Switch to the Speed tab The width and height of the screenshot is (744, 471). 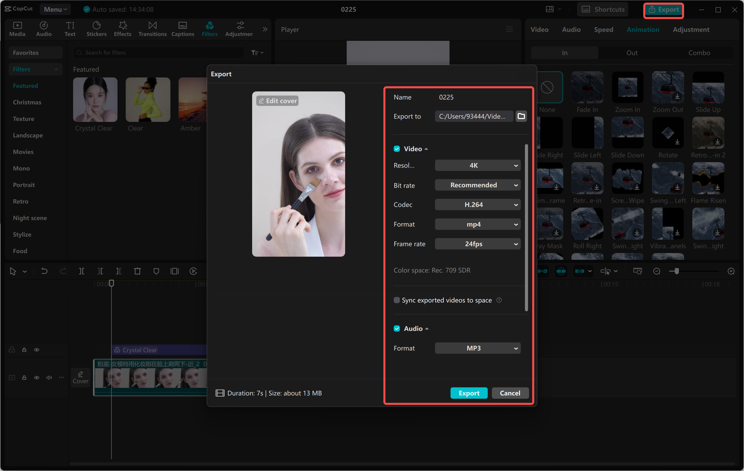[603, 29]
